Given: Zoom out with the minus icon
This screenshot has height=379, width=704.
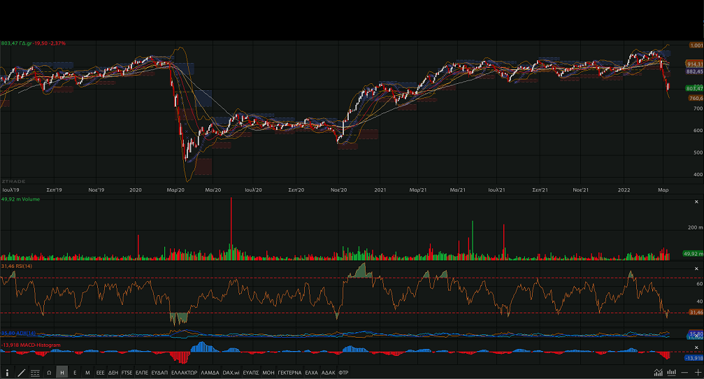Looking at the screenshot, I should pos(686,373).
